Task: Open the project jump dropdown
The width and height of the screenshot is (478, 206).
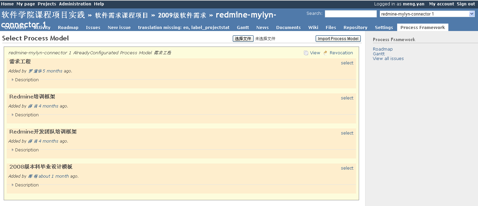Action: [x=427, y=14]
